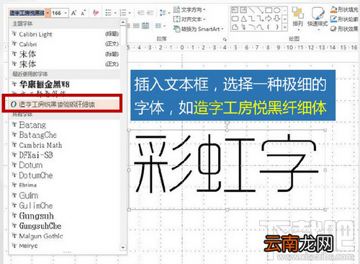The width and height of the screenshot is (360, 264).
Task: Choose Calibri body theme font
Action: point(65,44)
